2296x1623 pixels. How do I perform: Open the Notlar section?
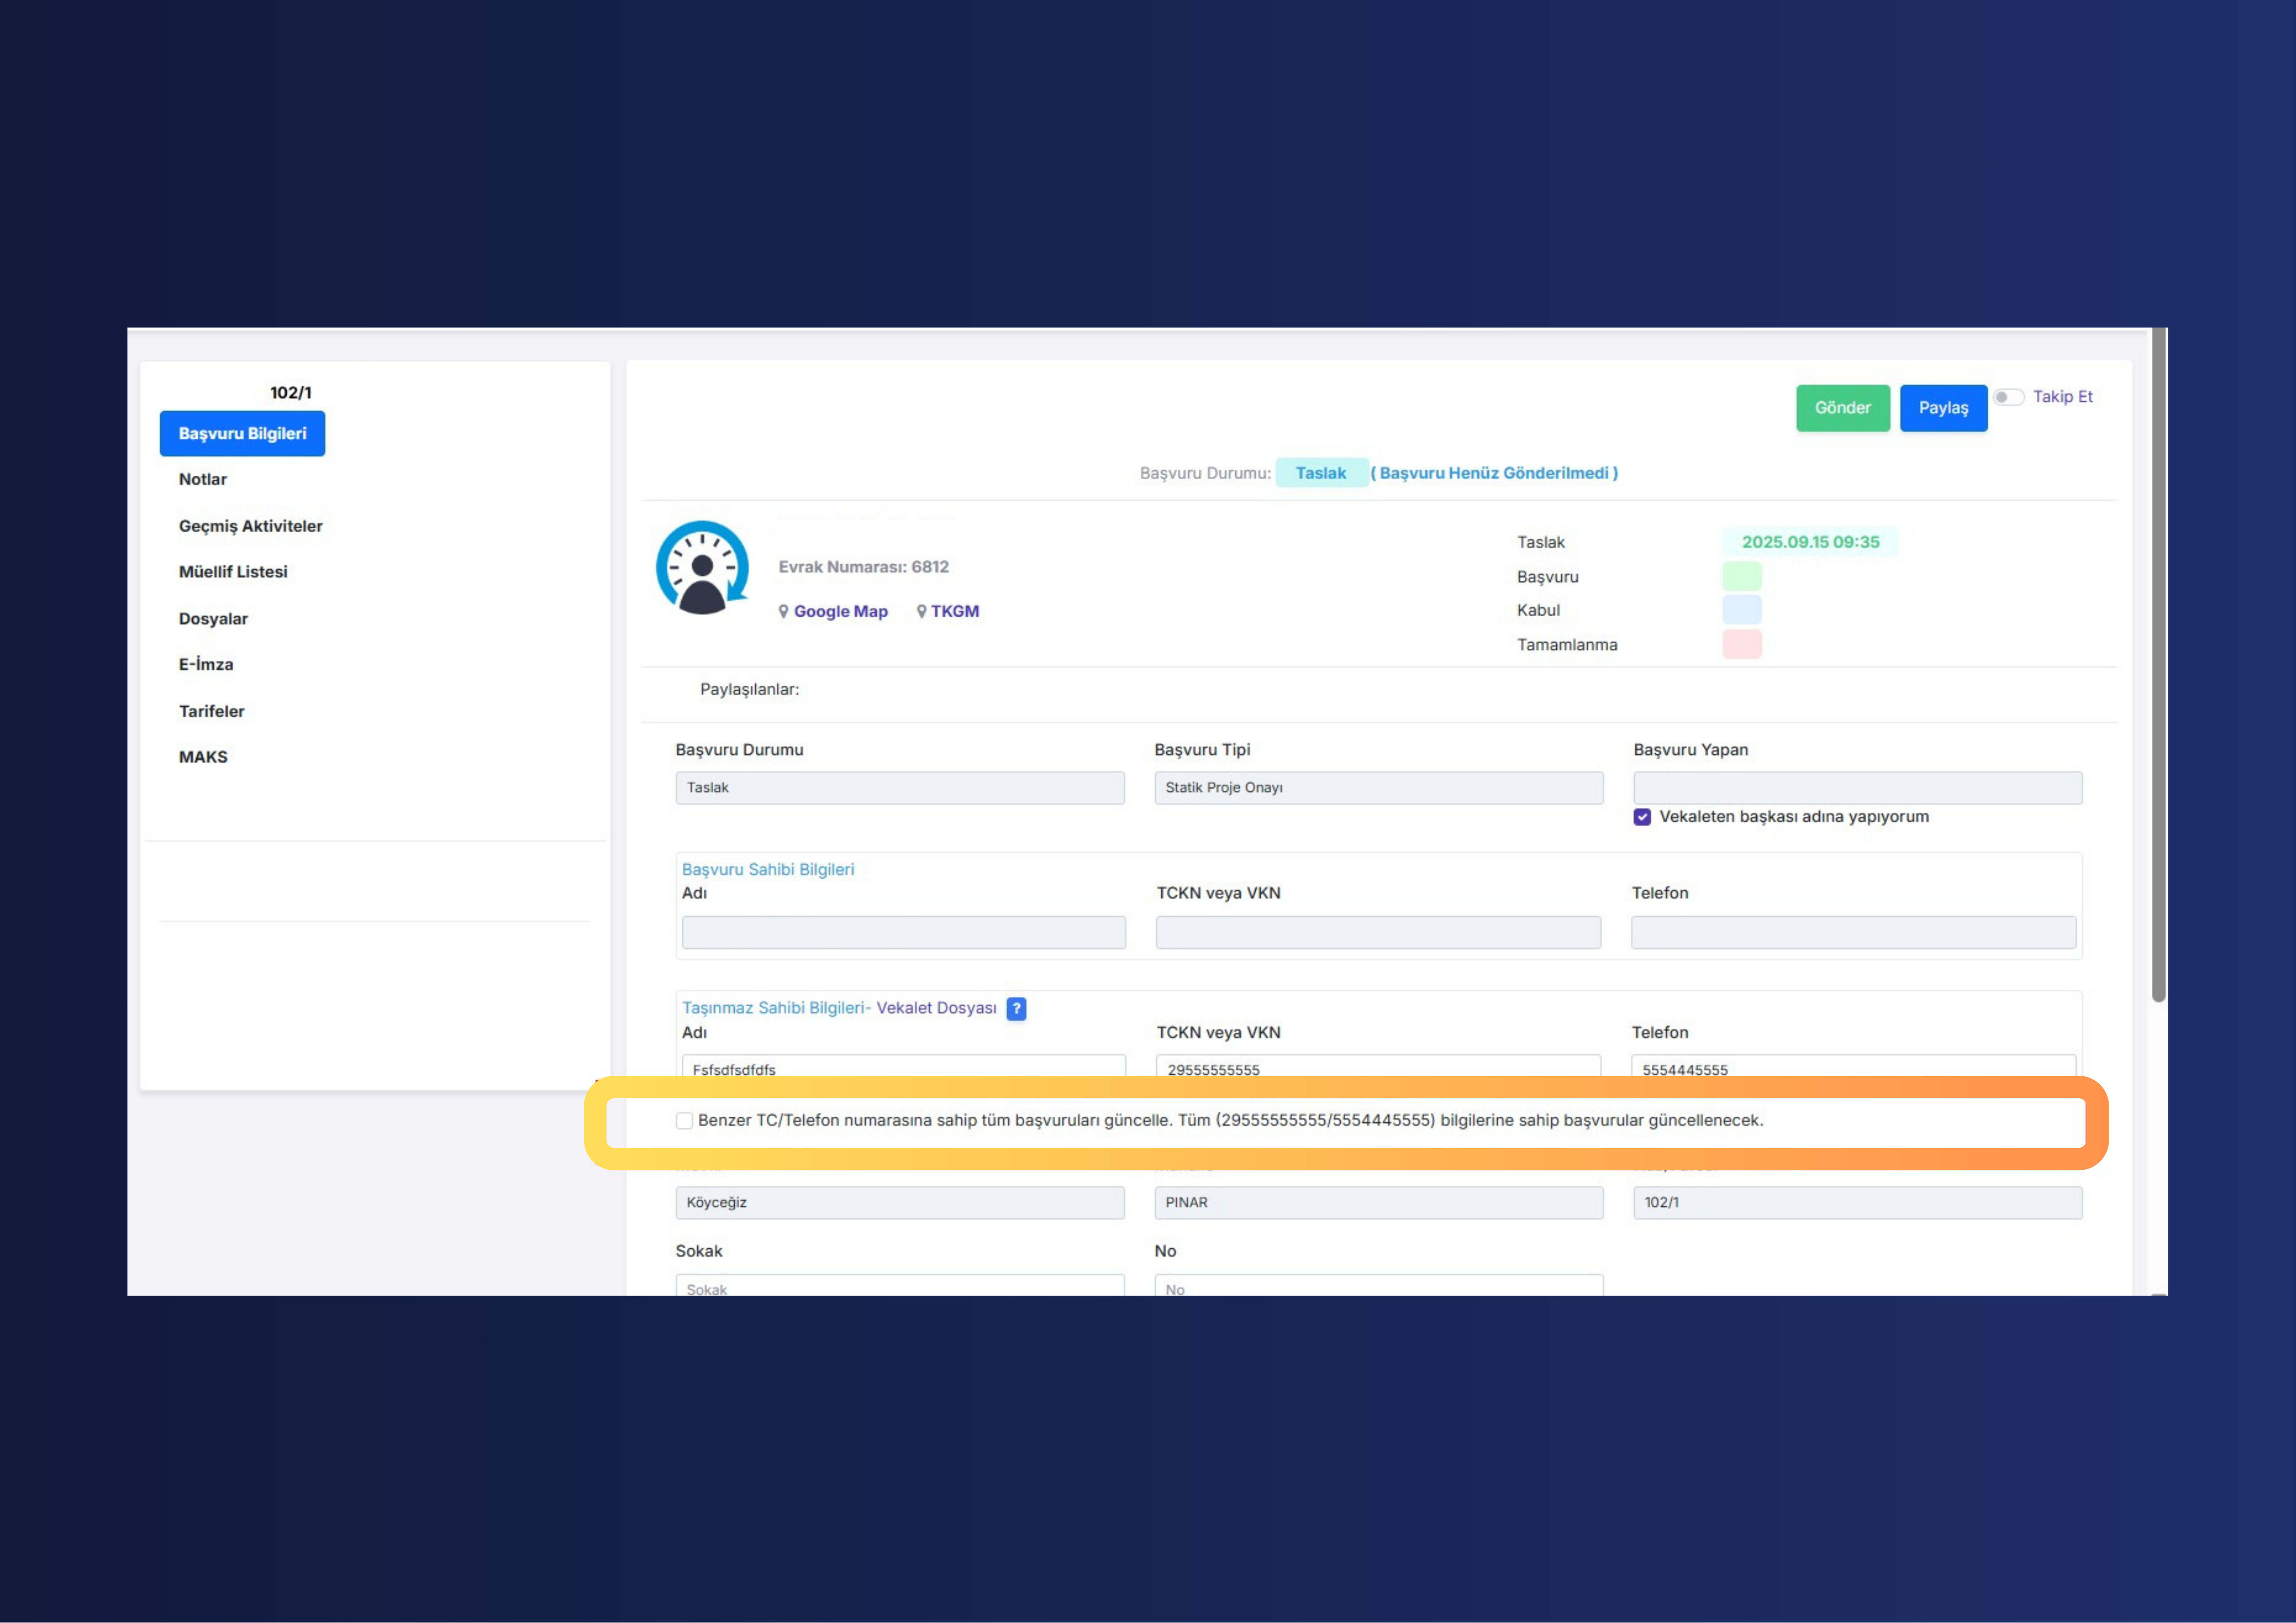click(203, 480)
